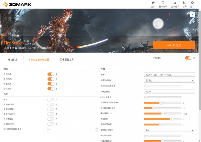
Task: Click the 环境遮蔽质量 slider at bottom
Action: click(x=163, y=141)
